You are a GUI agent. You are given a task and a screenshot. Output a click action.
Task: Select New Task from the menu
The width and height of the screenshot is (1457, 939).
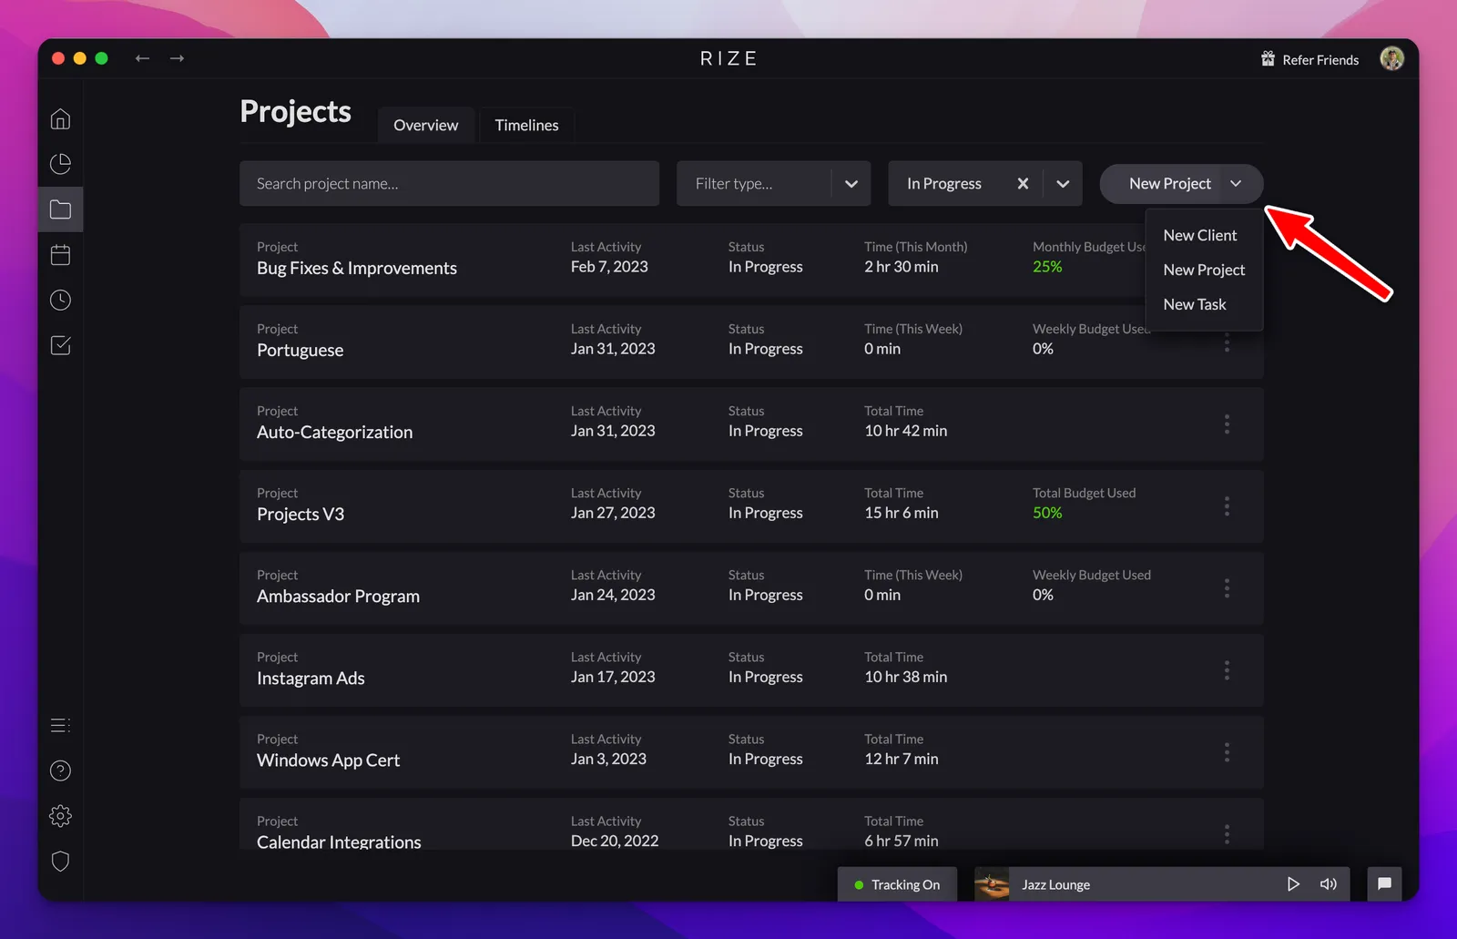(x=1195, y=304)
